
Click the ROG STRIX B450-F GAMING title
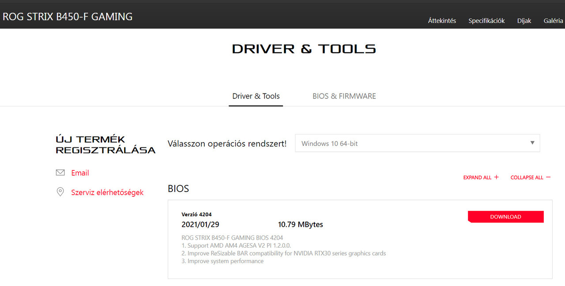pos(68,17)
